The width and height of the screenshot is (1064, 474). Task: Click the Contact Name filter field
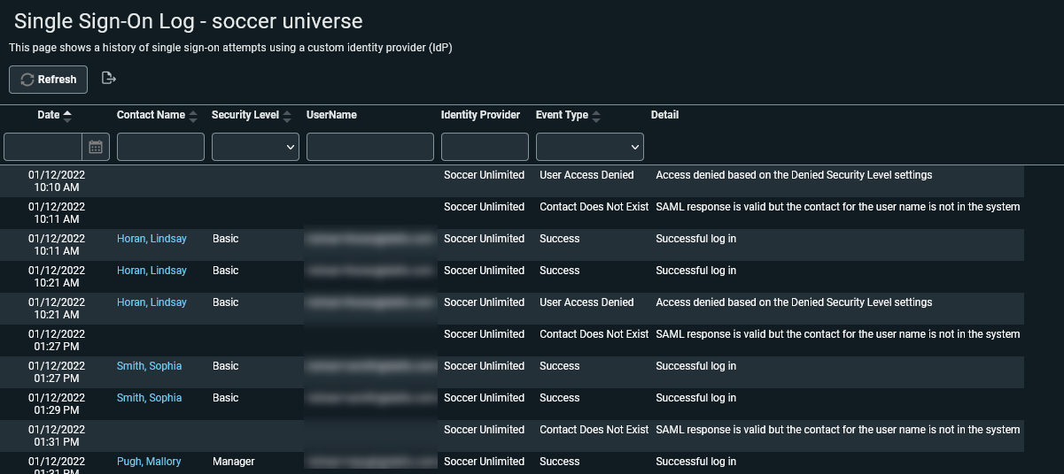[x=160, y=147]
